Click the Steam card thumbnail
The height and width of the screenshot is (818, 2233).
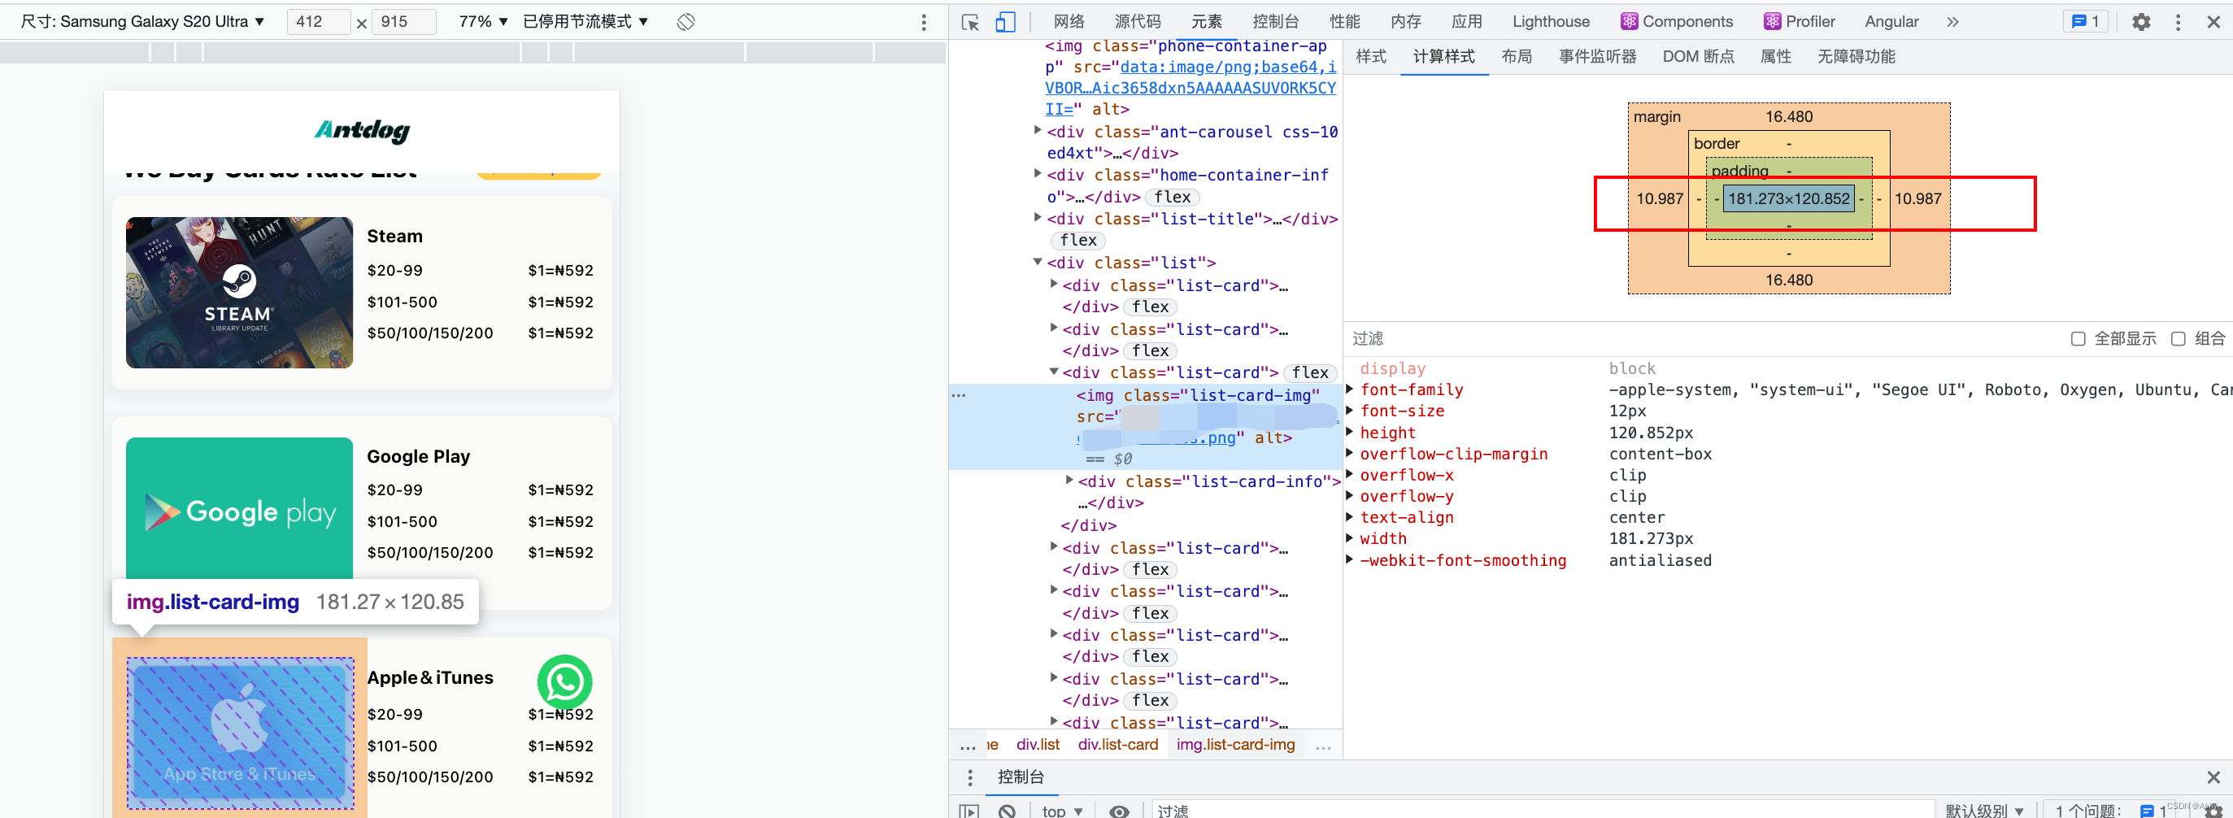coord(239,293)
